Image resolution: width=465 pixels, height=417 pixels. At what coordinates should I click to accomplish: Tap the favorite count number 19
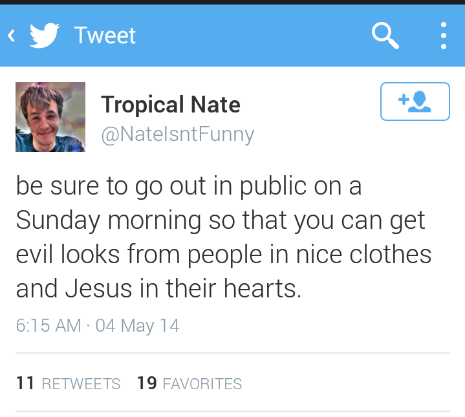click(147, 383)
